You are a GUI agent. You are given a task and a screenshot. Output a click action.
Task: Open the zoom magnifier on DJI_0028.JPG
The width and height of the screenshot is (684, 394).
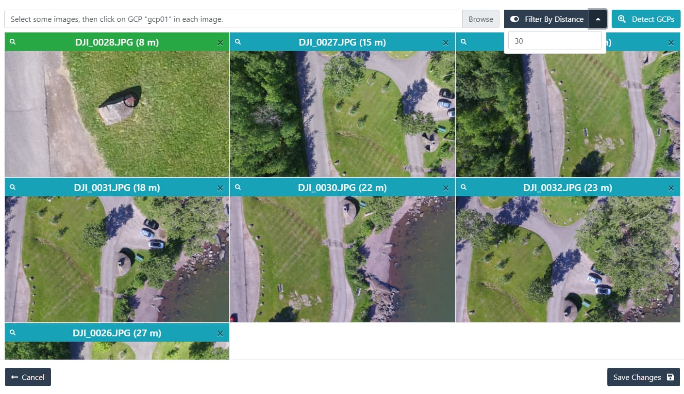click(x=13, y=42)
